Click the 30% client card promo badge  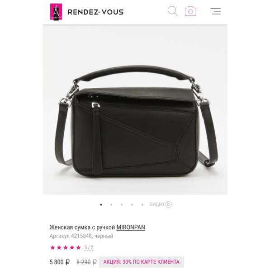(142, 262)
